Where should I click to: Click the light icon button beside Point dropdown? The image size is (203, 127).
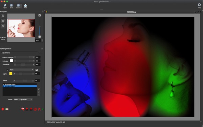(37, 70)
